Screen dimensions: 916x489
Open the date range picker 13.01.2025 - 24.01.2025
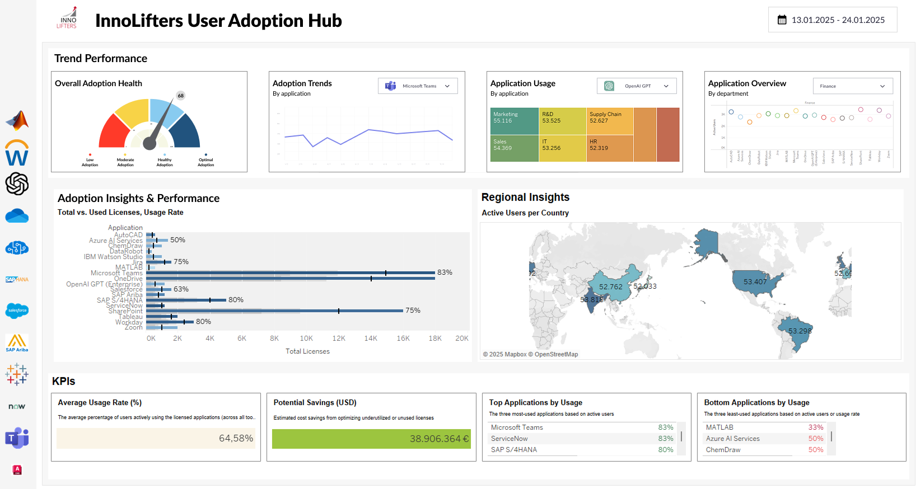[832, 20]
